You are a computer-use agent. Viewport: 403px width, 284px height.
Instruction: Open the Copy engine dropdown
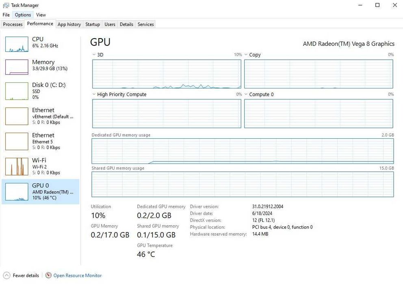coord(246,55)
